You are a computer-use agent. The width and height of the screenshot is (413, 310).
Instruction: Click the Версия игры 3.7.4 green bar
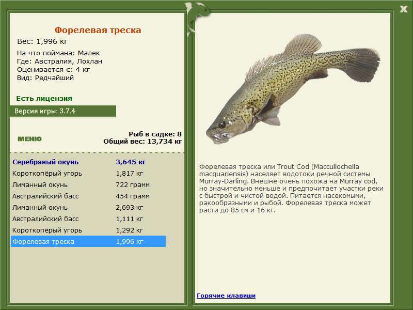pos(62,111)
